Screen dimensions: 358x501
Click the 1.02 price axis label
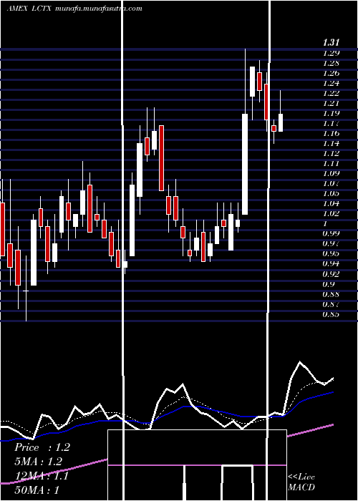[x=331, y=213]
